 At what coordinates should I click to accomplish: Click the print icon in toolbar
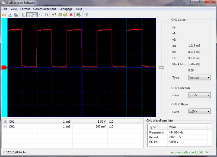10,15
